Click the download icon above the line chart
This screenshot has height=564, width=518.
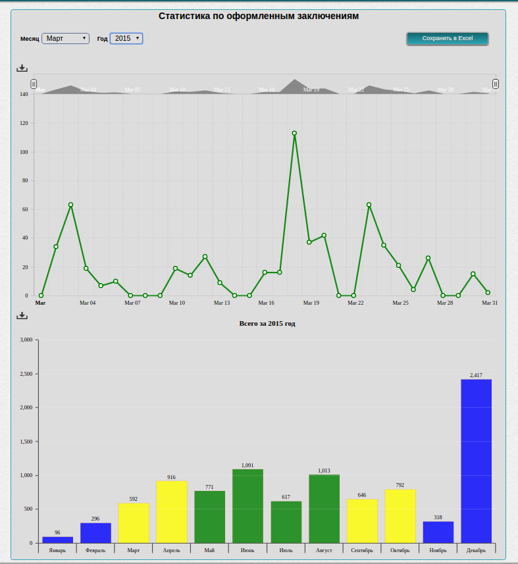(22, 68)
